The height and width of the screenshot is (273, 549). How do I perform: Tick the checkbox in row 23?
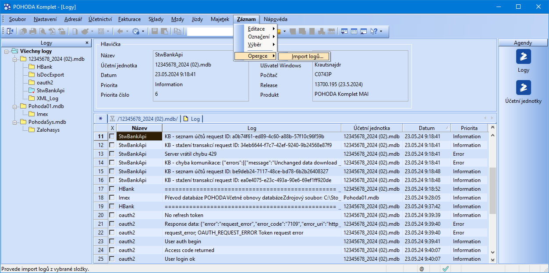pos(112,241)
